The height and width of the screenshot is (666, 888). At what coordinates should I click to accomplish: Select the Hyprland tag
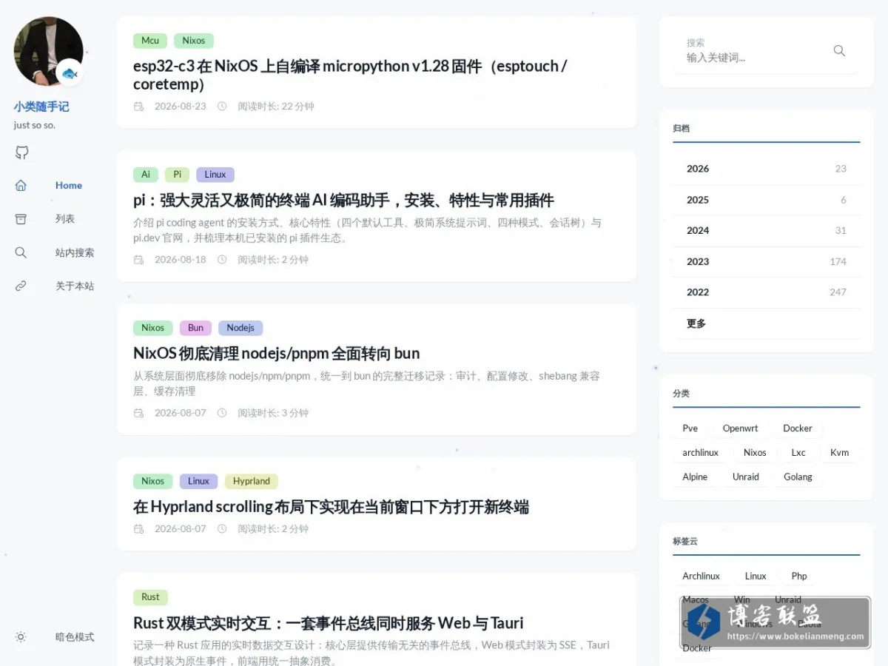[x=252, y=481]
